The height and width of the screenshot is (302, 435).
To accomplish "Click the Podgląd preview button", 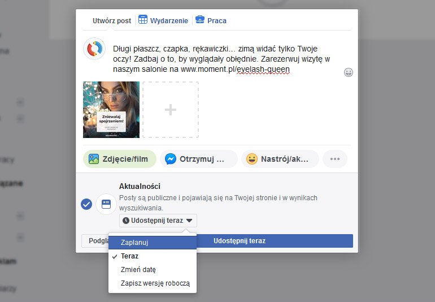I will (95, 241).
